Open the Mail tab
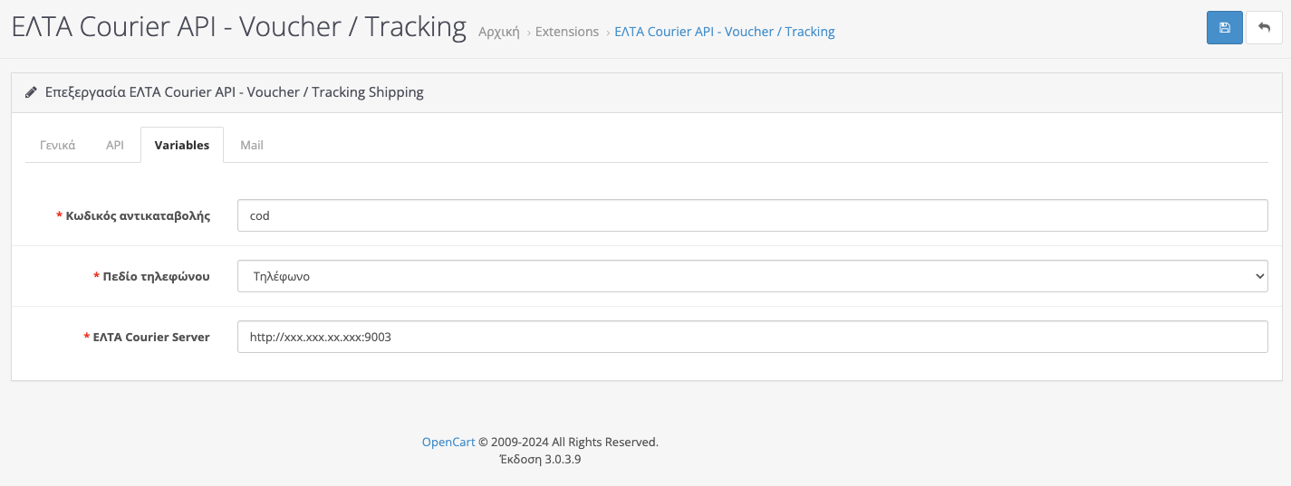The height and width of the screenshot is (486, 1291). coord(252,145)
